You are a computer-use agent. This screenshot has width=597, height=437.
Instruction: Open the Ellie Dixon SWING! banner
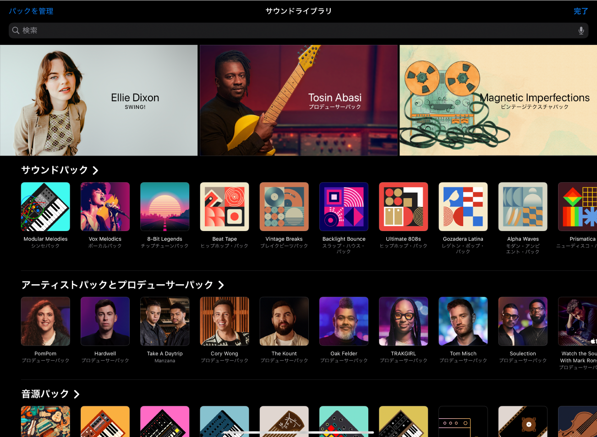pos(99,100)
